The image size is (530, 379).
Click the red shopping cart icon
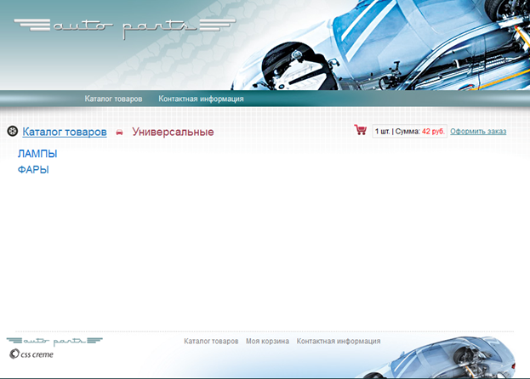361,131
